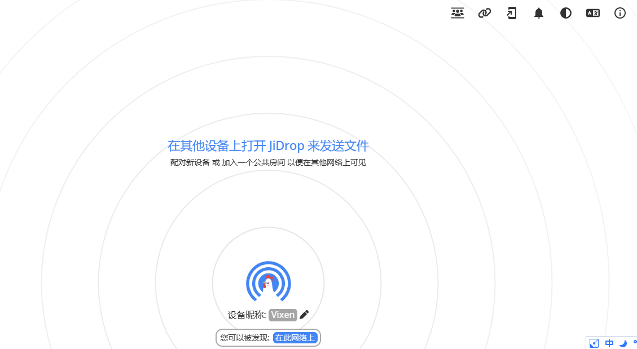Toggle dark mode with the contrast icon
Image resolution: width=637 pixels, height=349 pixels.
tap(565, 13)
